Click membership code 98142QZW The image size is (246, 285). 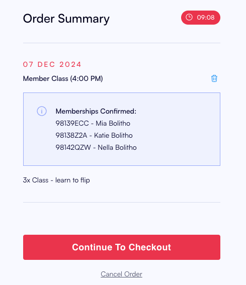[73, 147]
